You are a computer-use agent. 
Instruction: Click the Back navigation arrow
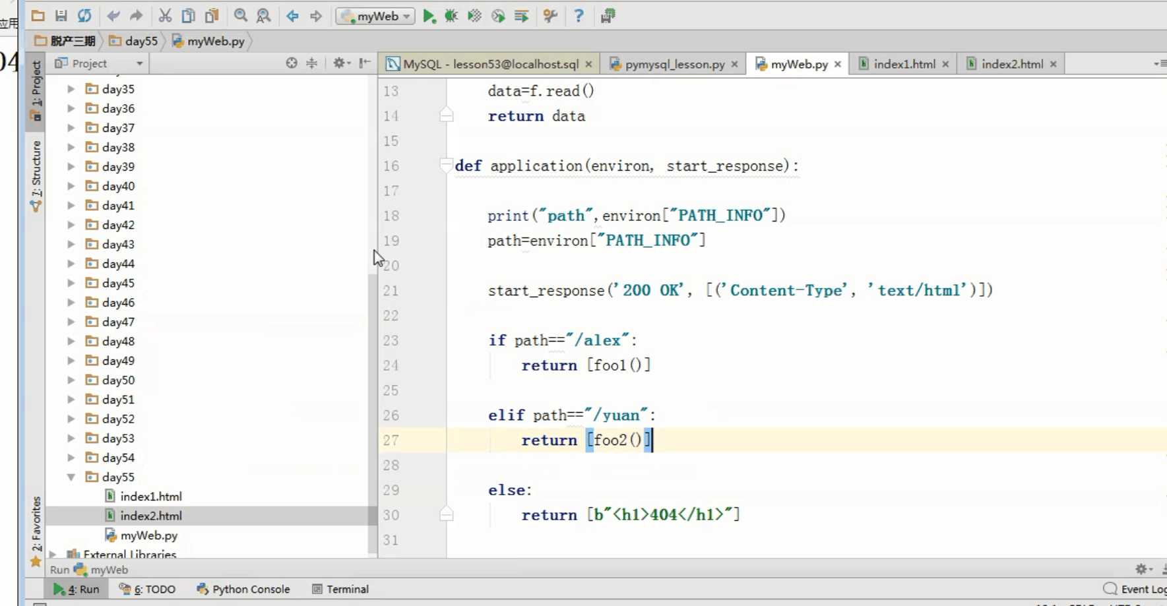click(x=292, y=16)
